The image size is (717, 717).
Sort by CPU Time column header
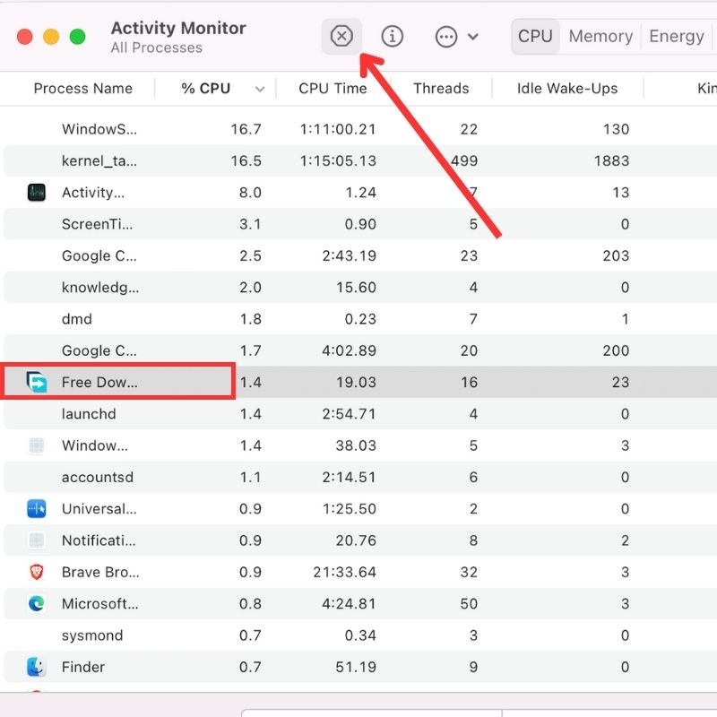[333, 88]
